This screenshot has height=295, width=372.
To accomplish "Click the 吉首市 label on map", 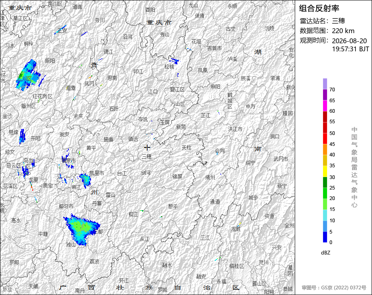I will [214, 48].
